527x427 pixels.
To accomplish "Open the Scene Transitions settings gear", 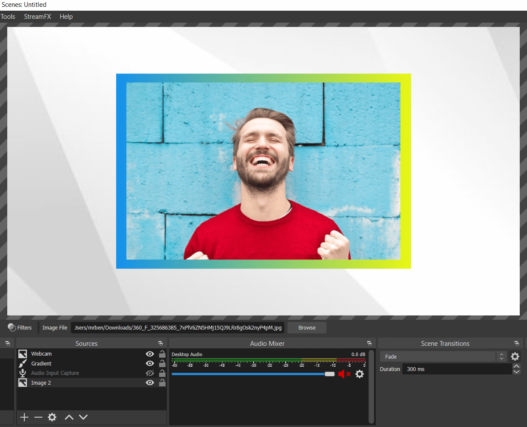I will (x=515, y=356).
